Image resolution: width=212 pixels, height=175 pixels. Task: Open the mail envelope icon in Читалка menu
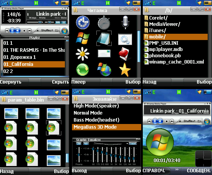(x=104, y=54)
